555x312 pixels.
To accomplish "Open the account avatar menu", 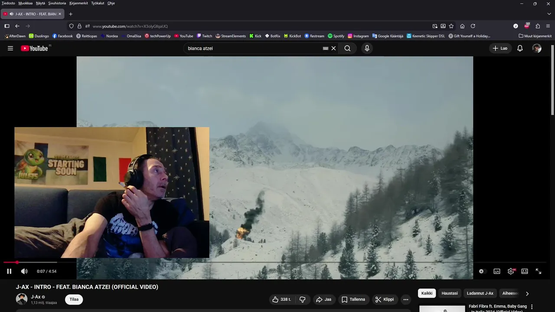I will point(537,48).
